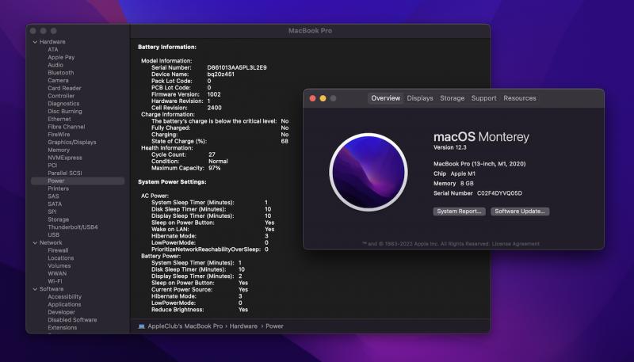Open Ethernet hardware info
This screenshot has width=634, height=362.
pos(59,119)
